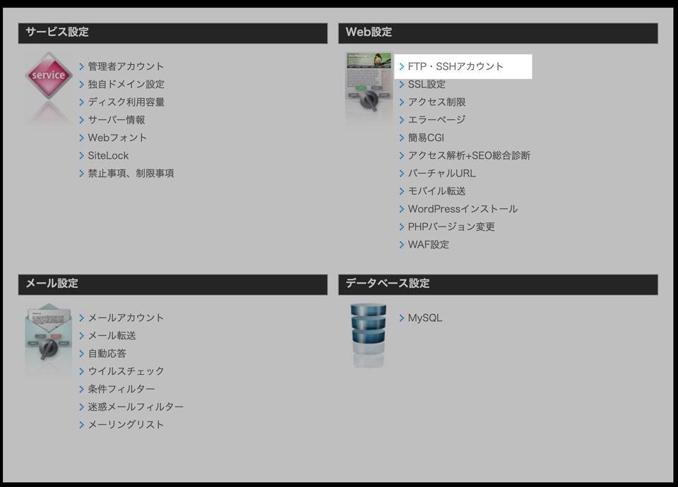Image resolution: width=678 pixels, height=487 pixels.
Task: Open the SiteLock link
Action: coord(108,155)
